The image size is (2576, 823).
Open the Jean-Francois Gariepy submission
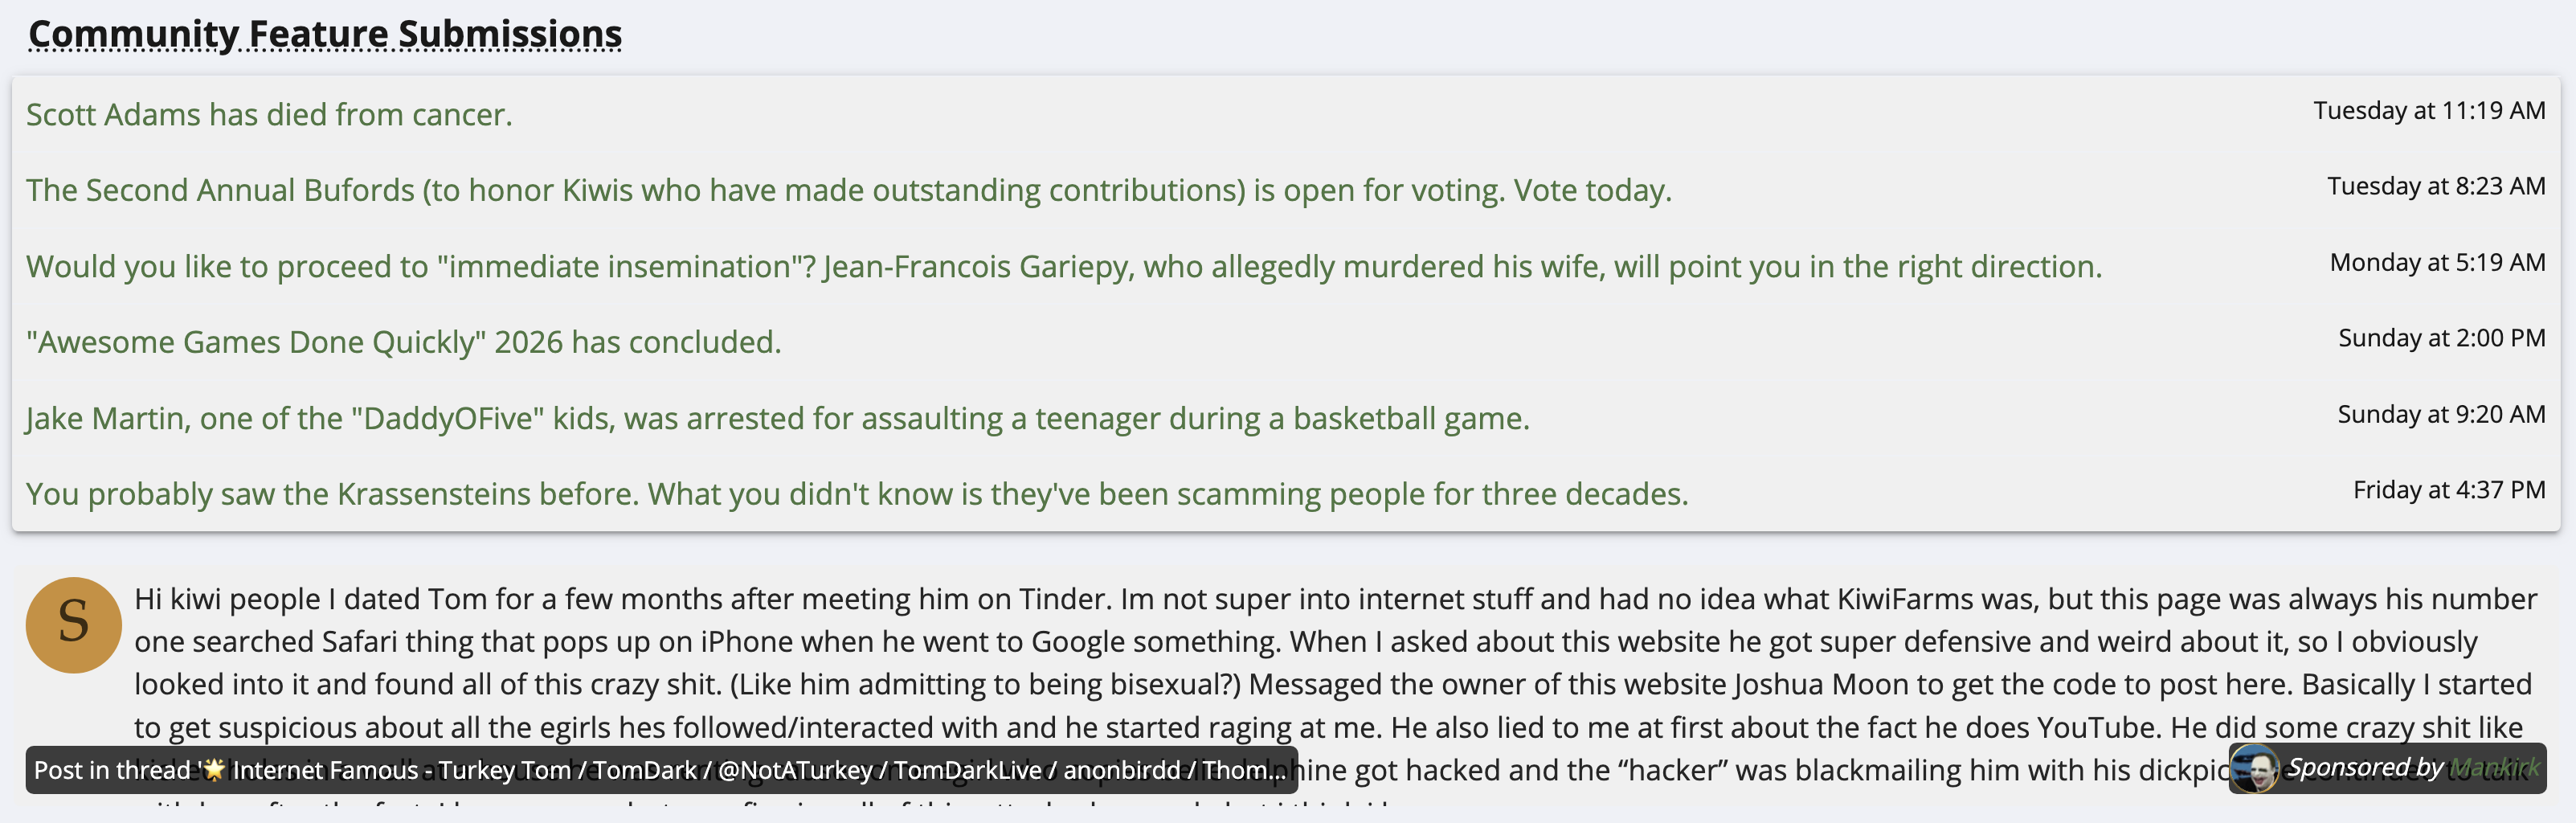point(1063,266)
